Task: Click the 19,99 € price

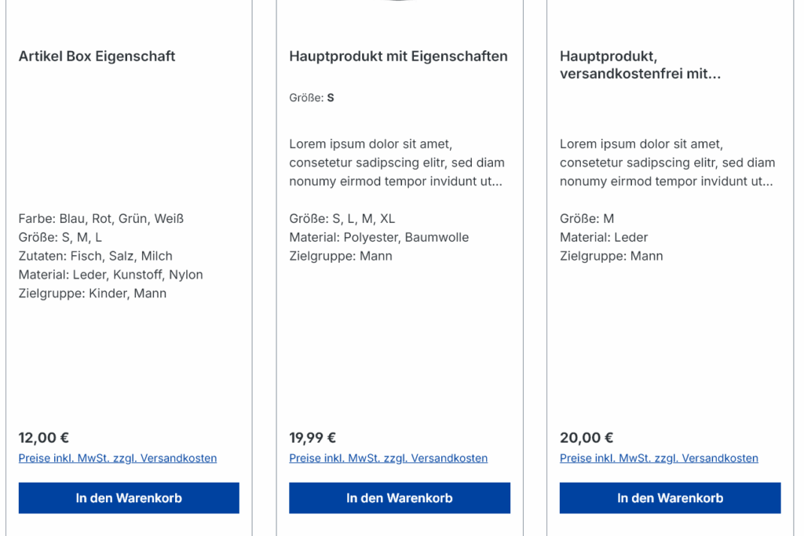Action: tap(312, 438)
